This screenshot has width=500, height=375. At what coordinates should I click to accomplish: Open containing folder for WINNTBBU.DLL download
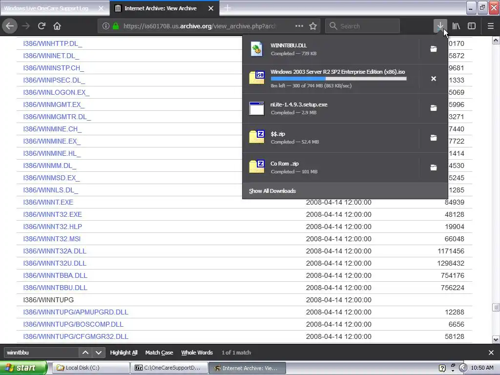[x=434, y=49]
